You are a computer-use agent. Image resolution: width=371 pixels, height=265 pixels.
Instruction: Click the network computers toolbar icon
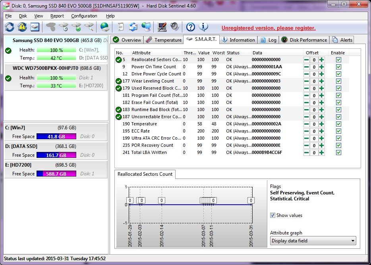[146, 27]
